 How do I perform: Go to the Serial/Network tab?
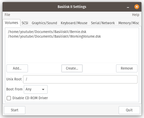(x=103, y=23)
